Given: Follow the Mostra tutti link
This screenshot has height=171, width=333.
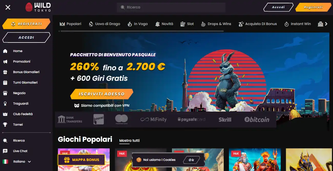Looking at the screenshot, I should click(129, 141).
